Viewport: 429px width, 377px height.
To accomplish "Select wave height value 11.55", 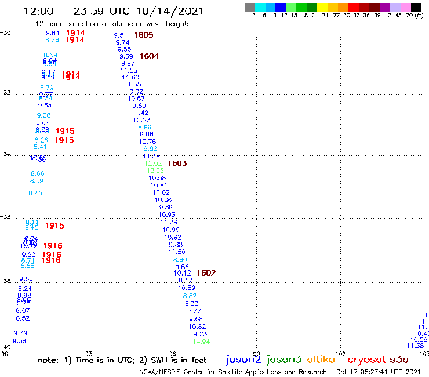I will click(x=132, y=84).
